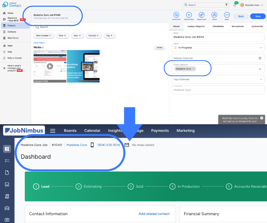Open Projects in the sidebar

[x=15, y=26]
